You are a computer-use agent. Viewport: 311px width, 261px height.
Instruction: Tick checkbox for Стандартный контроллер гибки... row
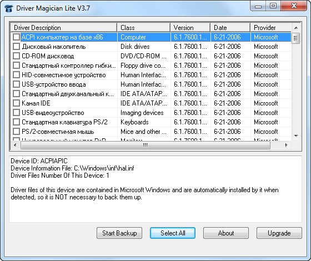pos(16,66)
